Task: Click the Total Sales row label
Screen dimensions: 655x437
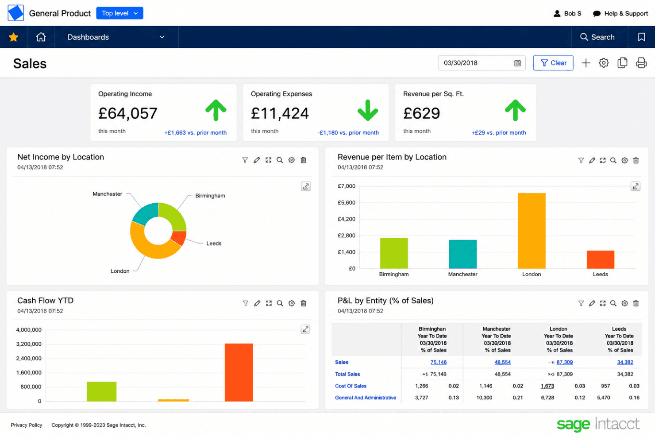Action: point(347,374)
